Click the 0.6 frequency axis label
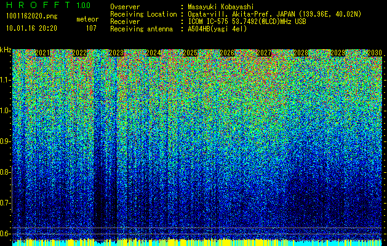Screen dimensions: 387x246 click(6, 234)
